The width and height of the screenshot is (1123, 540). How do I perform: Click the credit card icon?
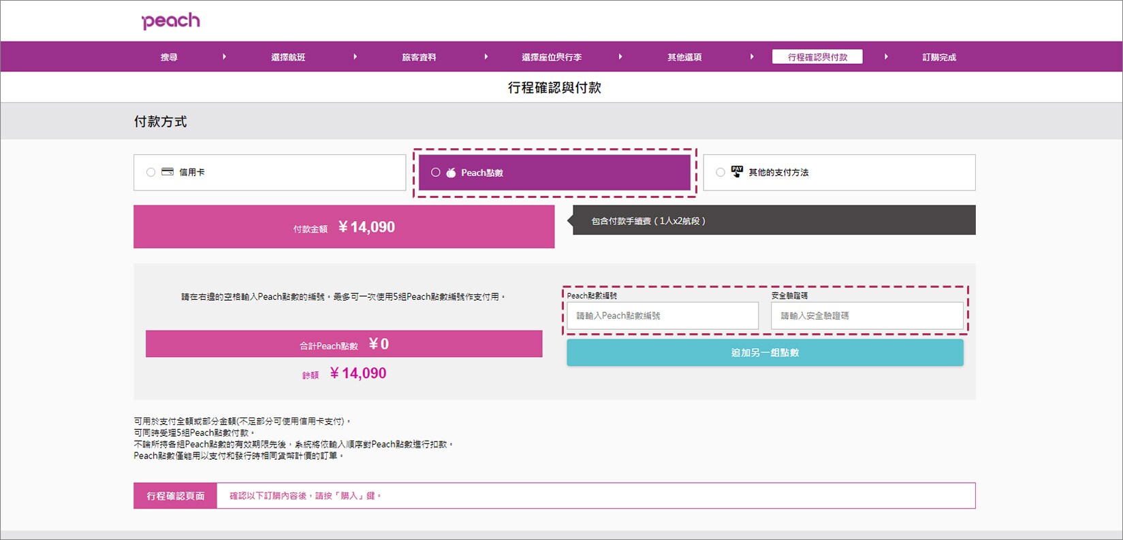click(168, 172)
